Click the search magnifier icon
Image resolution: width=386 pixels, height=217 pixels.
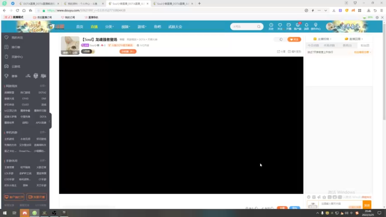pyautogui.click(x=259, y=27)
